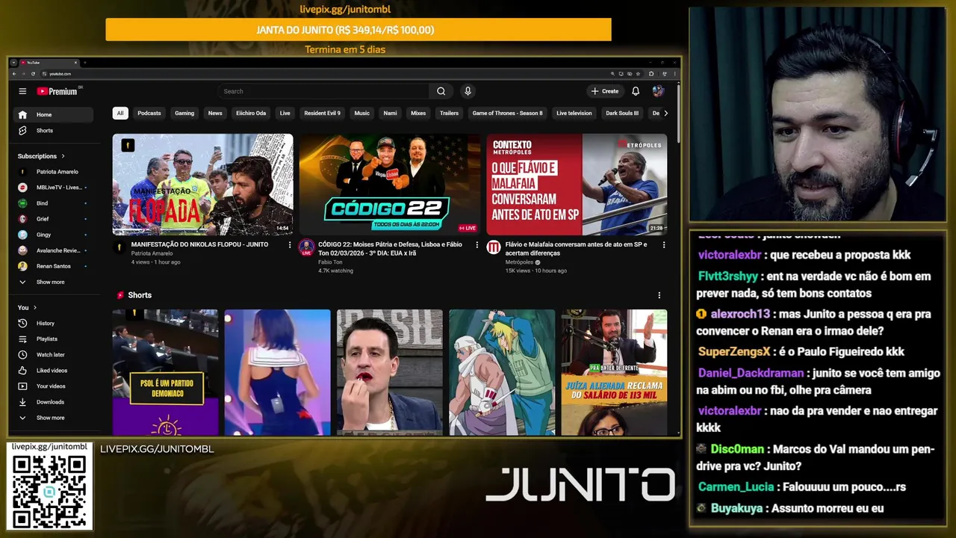Select the Music chip

[x=362, y=113]
